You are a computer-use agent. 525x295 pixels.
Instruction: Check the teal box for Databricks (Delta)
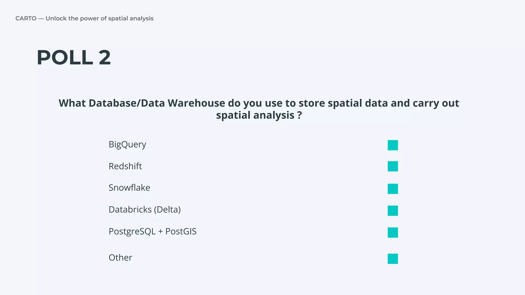tap(393, 211)
